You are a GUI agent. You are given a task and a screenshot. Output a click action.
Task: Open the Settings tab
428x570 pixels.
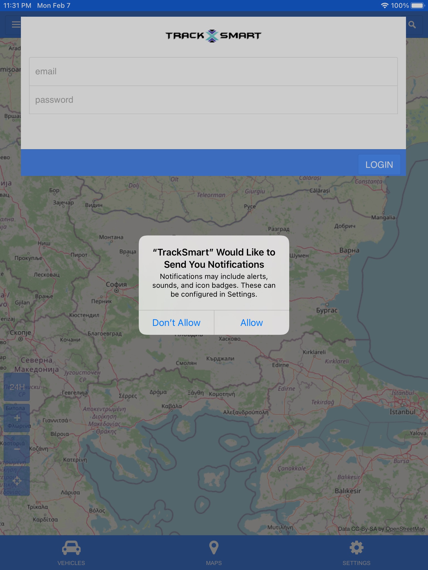click(x=356, y=553)
